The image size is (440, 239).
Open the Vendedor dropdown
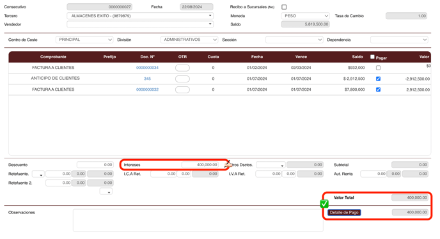click(140, 24)
